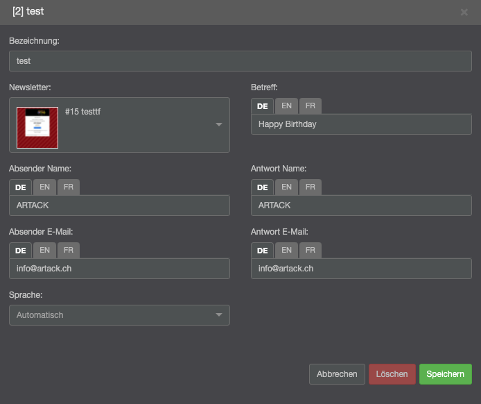Select DE tab under Betreff
Viewport: 481px width, 404px height.
point(262,106)
